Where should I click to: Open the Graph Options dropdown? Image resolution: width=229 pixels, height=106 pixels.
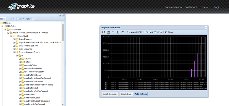tap(110, 94)
